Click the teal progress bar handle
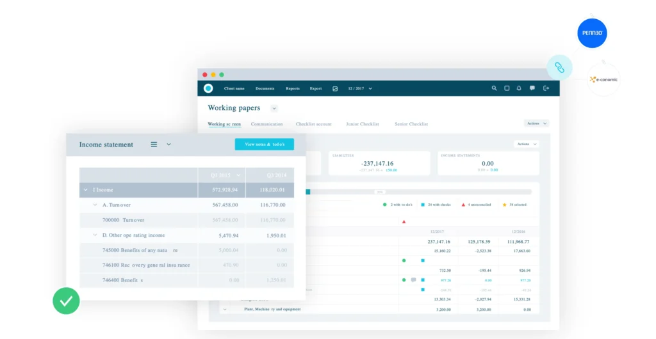This screenshot has height=339, width=656. (308, 192)
